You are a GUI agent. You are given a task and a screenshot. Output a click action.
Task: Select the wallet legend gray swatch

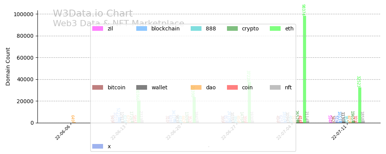tap(142, 87)
